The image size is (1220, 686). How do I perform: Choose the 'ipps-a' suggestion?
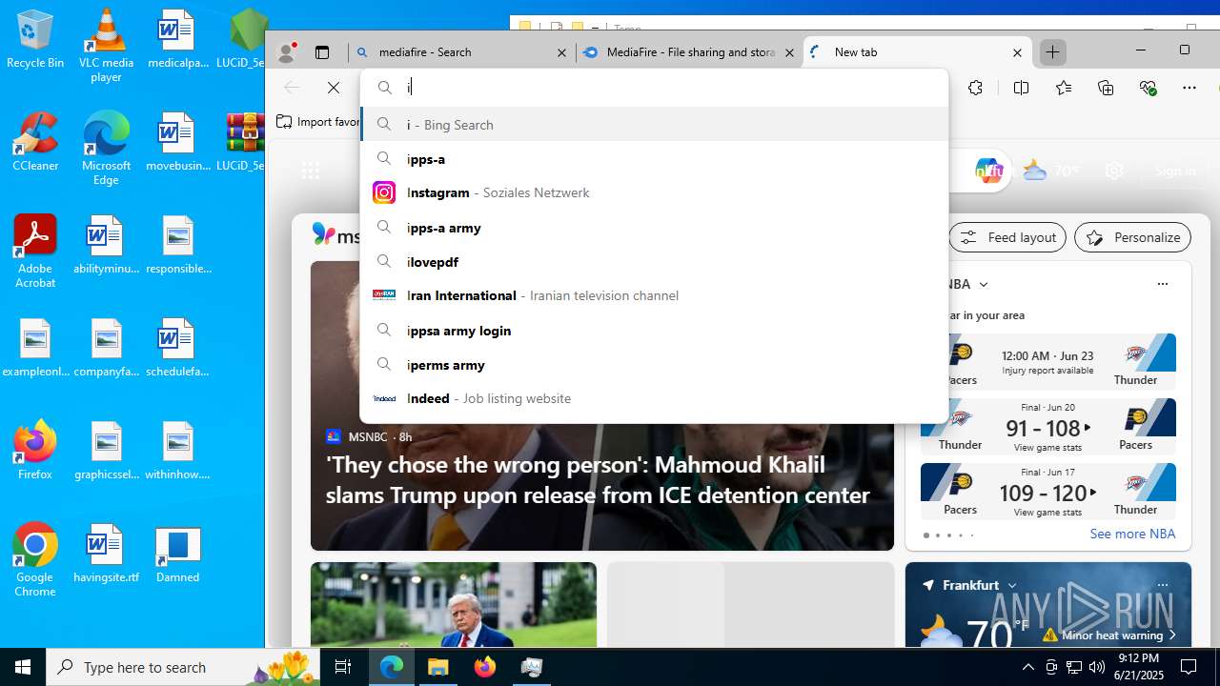pyautogui.click(x=654, y=158)
